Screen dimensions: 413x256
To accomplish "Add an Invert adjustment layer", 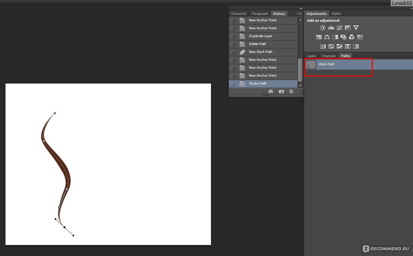I will pyautogui.click(x=323, y=46).
